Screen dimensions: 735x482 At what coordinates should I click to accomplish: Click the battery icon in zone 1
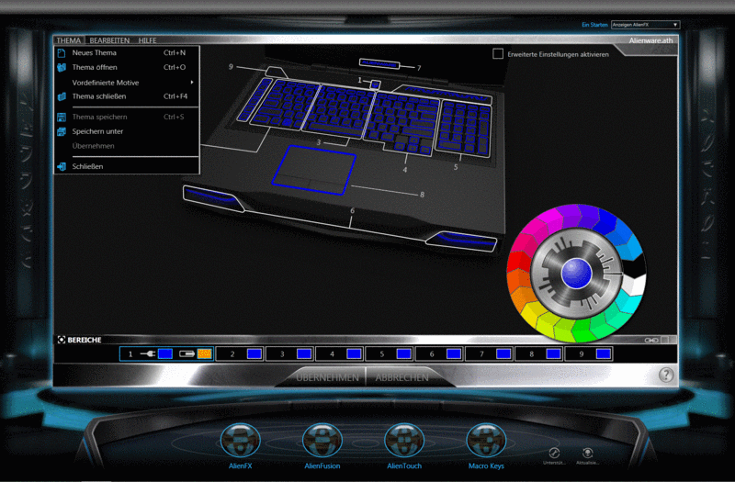(187, 353)
